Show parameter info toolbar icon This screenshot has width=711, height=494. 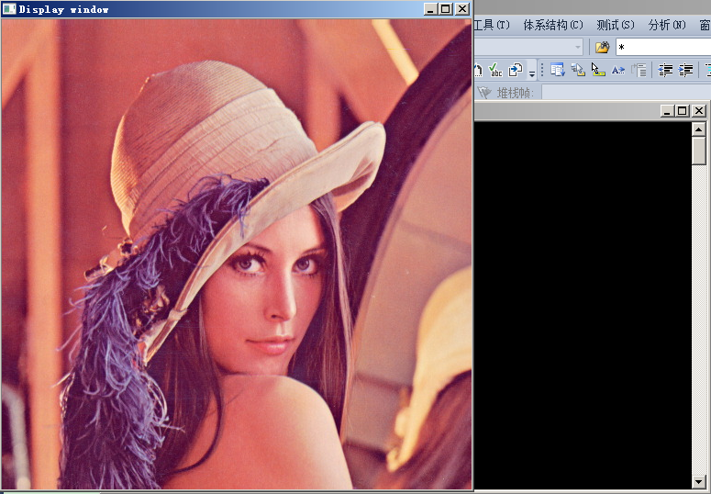point(578,70)
